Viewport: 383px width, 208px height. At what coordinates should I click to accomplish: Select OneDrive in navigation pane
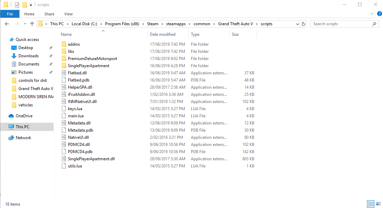pyautogui.click(x=24, y=116)
